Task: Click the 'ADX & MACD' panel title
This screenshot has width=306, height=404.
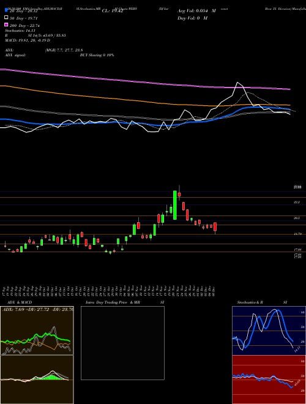Action: click(20, 302)
